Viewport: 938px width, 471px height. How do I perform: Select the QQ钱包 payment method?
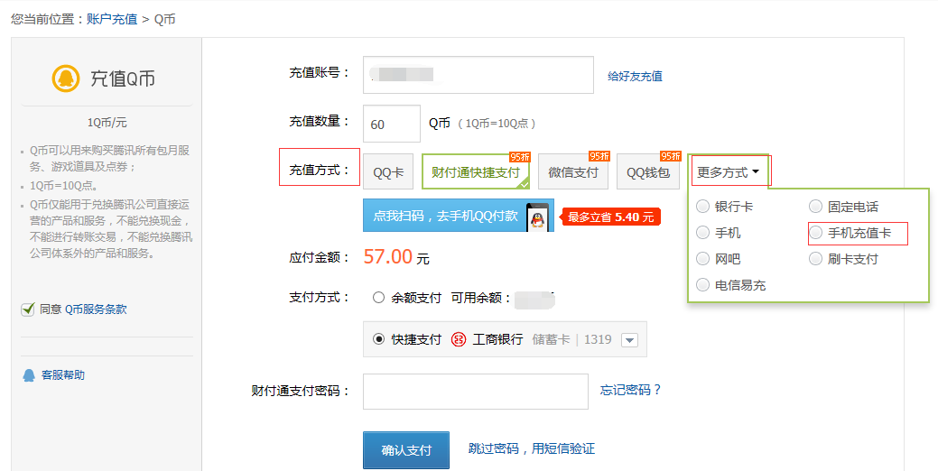click(x=648, y=172)
